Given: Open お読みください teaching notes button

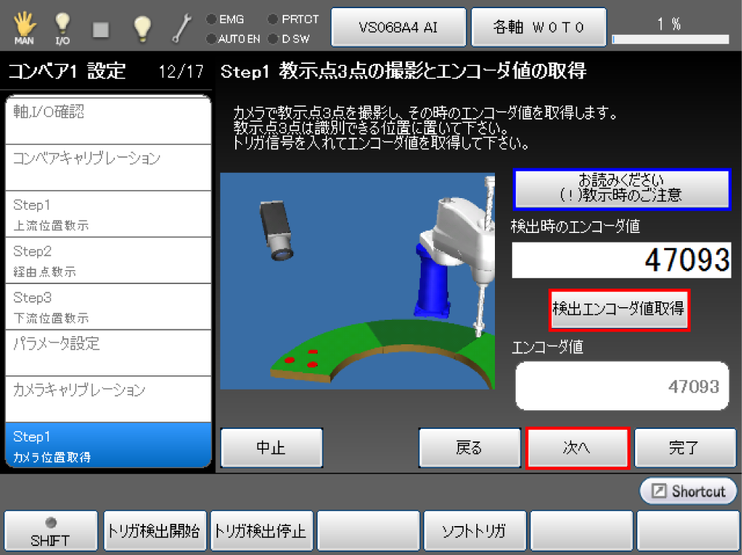Looking at the screenshot, I should [621, 188].
